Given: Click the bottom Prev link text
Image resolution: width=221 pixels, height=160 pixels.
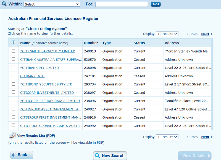Looking at the screenshot, I should 194,137.
